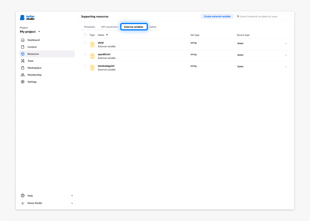The width and height of the screenshot is (310, 221).
Task: Open the ehrId variable name
Action: pos(101,43)
